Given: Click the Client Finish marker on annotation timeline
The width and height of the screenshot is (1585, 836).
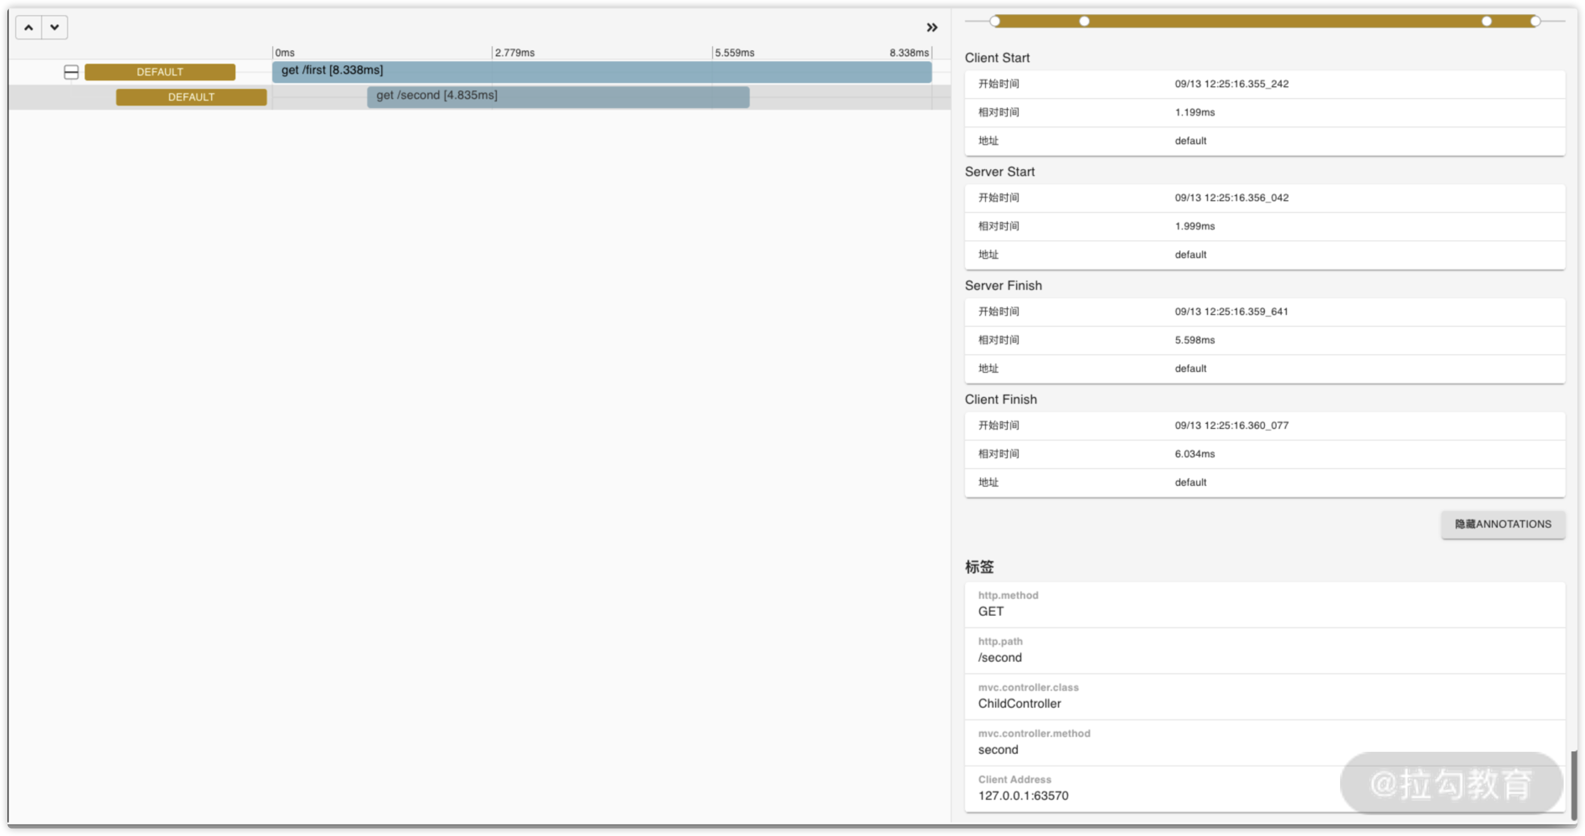Looking at the screenshot, I should click(x=1535, y=21).
